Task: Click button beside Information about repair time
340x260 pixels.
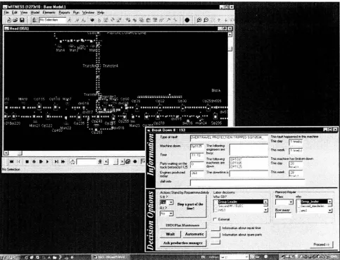Action: coord(215,228)
